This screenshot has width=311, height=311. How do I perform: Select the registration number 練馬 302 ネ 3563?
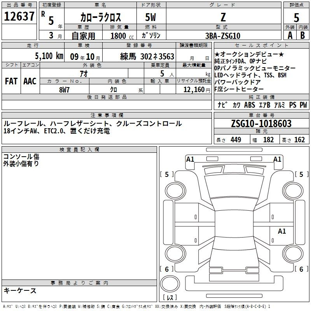pyautogui.click(x=147, y=56)
